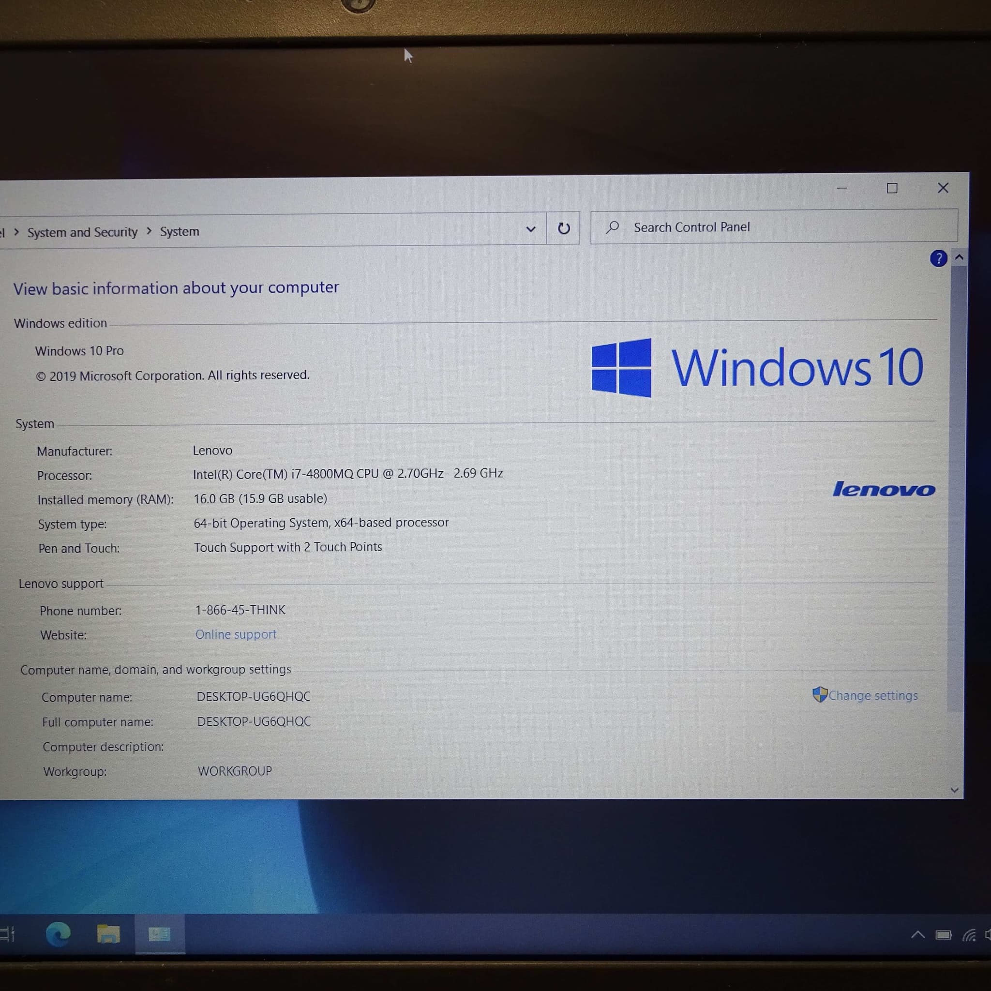Click the refresh button beside address bar
The height and width of the screenshot is (991, 991).
[x=563, y=228]
